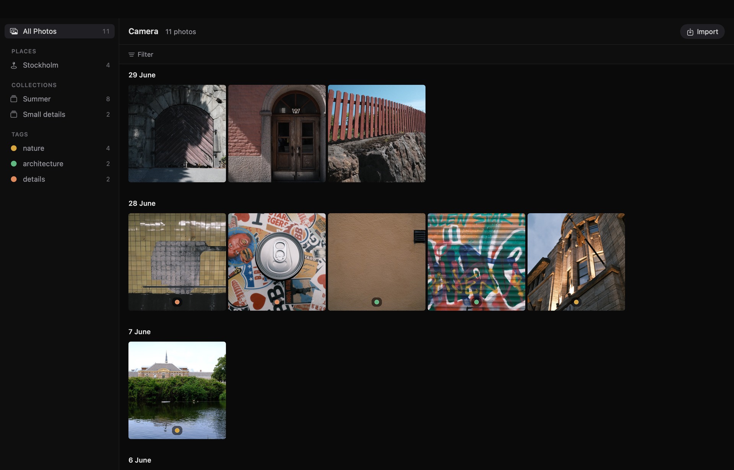Open the lit stone building photo
The height and width of the screenshot is (470, 734).
tap(576, 262)
